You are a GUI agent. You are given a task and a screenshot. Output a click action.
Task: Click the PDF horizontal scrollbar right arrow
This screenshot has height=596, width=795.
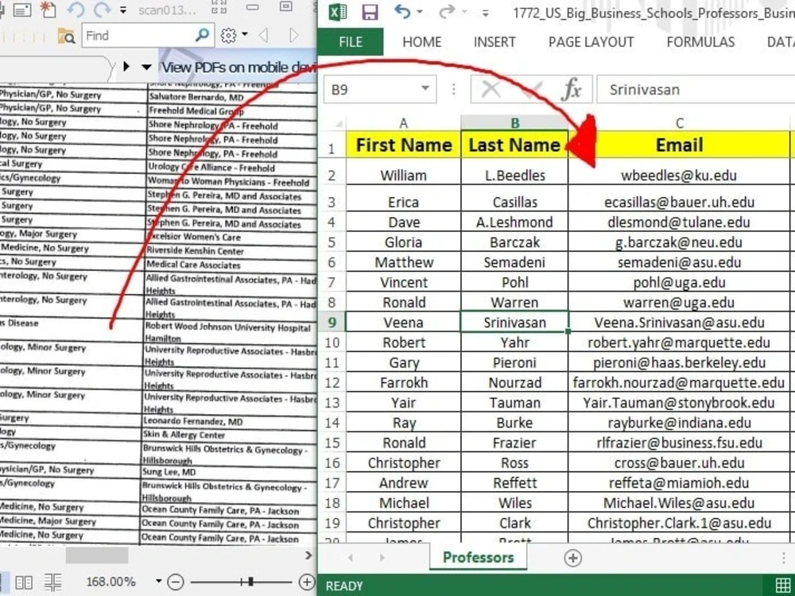click(308, 555)
